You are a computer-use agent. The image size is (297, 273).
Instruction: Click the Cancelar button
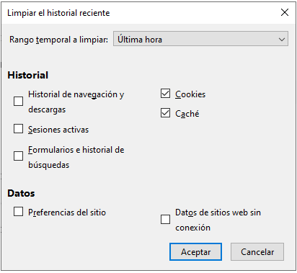[257, 252]
